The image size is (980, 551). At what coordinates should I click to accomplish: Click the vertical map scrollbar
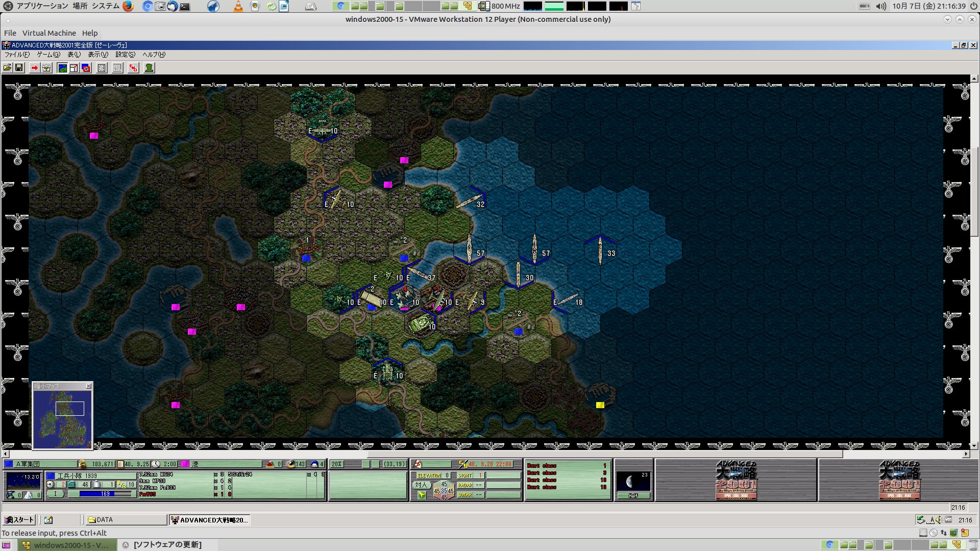[974, 263]
